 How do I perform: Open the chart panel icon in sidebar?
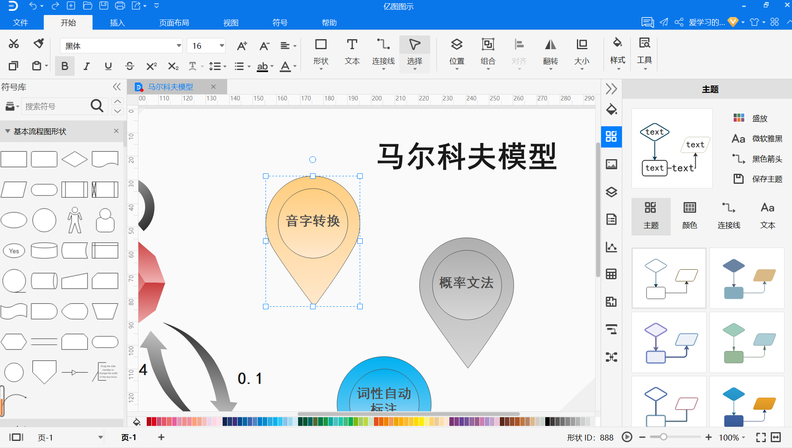(612, 247)
